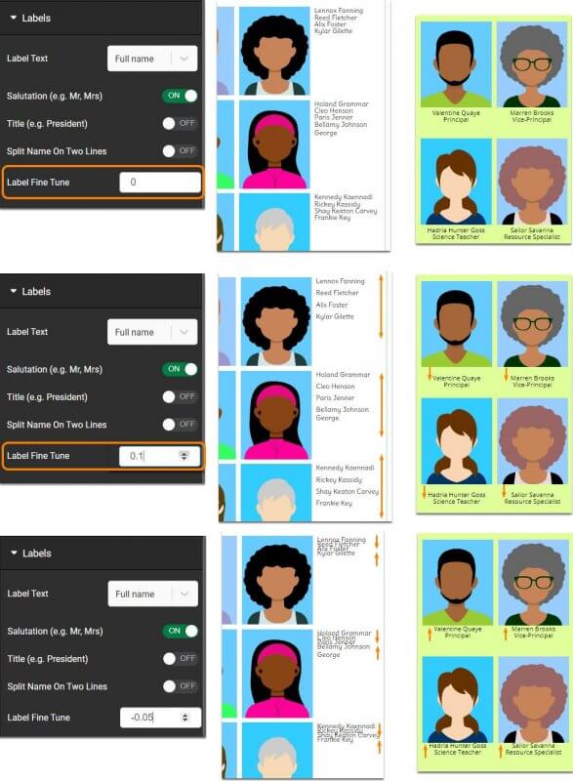573x781 pixels.
Task: Open Full name dropdown in the Fine Tune -0.05 panel
Action: 153,594
